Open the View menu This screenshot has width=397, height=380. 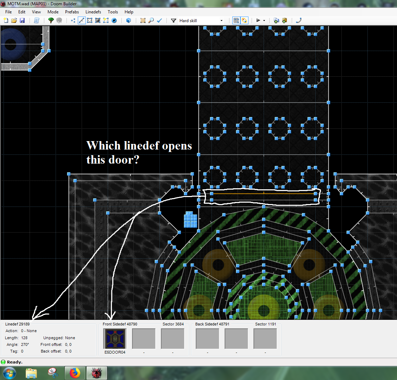(x=36, y=12)
